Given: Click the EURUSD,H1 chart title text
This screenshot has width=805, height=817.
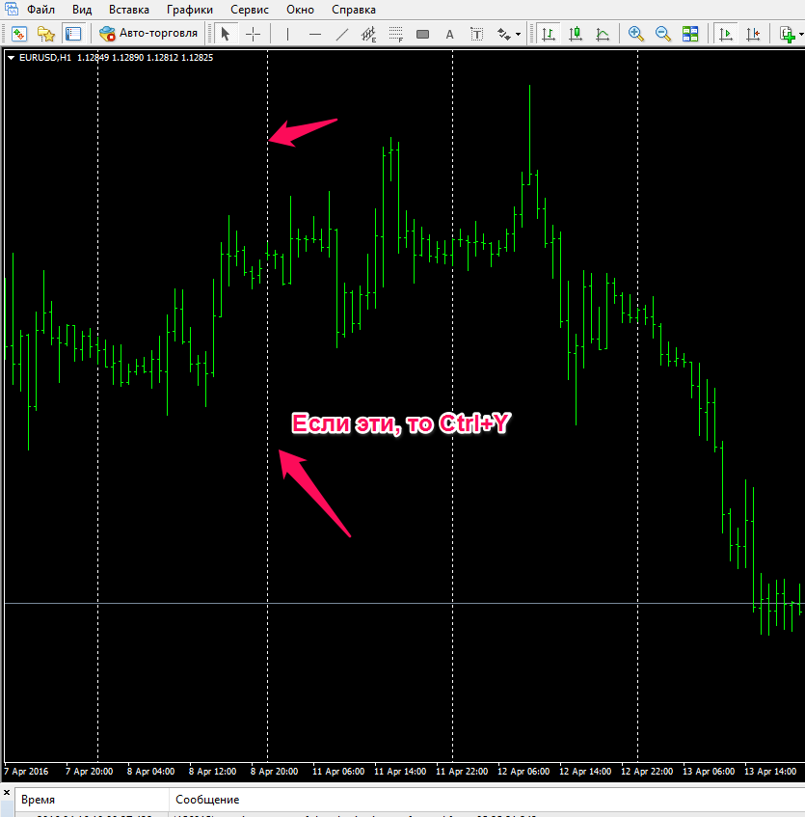Looking at the screenshot, I should [44, 57].
